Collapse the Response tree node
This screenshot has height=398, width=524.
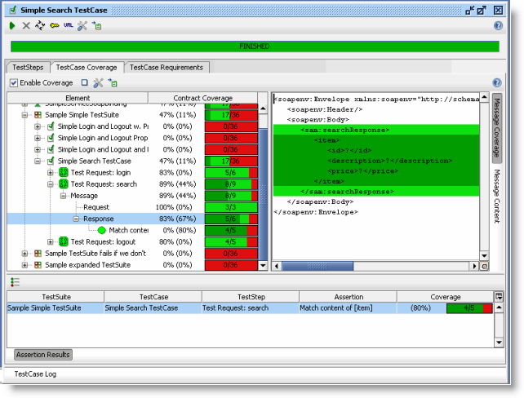pyautogui.click(x=76, y=219)
